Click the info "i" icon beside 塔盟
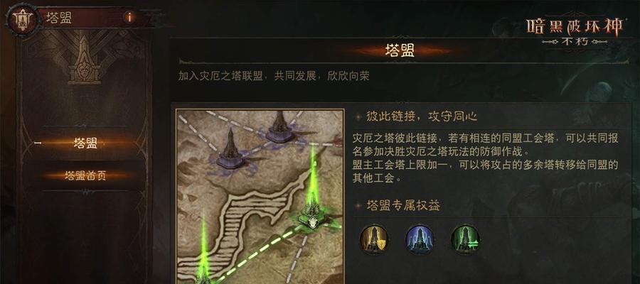This screenshot has width=640, height=284. point(129,18)
